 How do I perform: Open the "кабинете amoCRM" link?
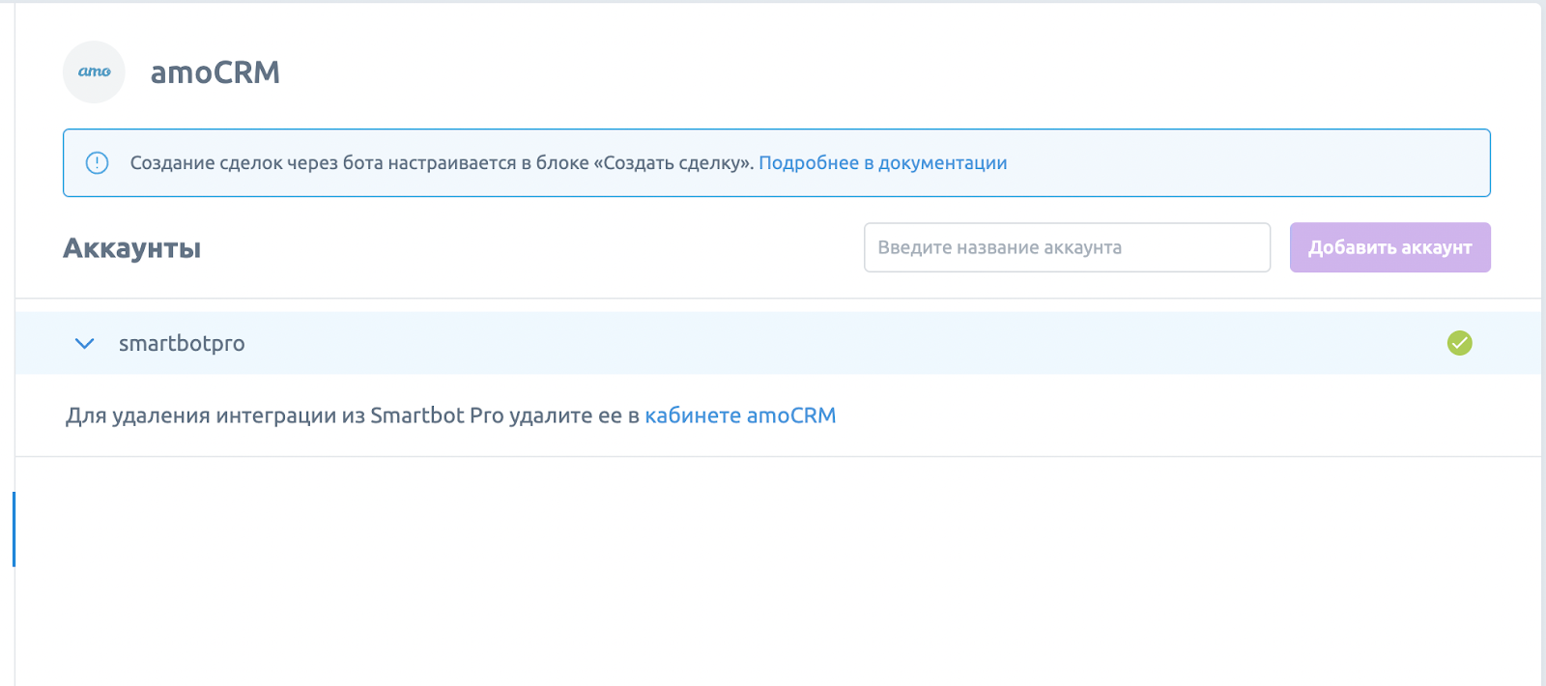click(x=740, y=415)
